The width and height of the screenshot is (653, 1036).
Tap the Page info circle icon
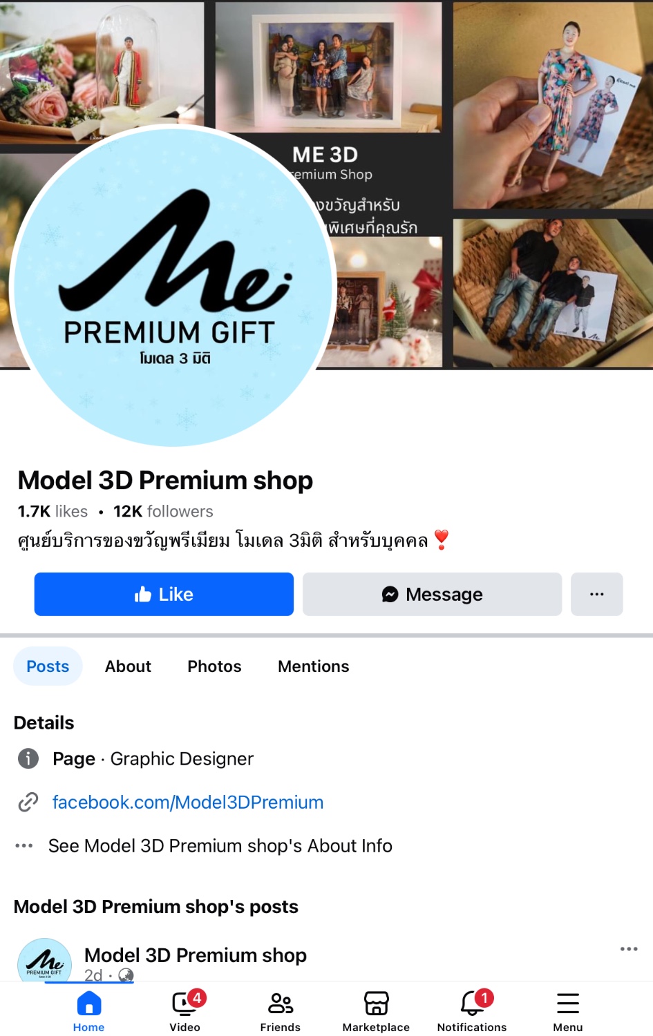(28, 758)
